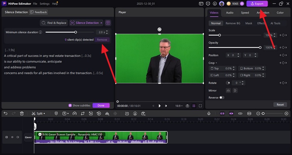The width and height of the screenshot is (292, 155).
Task: Click the undo arrow in timeline toolbar
Action: pyautogui.click(x=5, y=114)
